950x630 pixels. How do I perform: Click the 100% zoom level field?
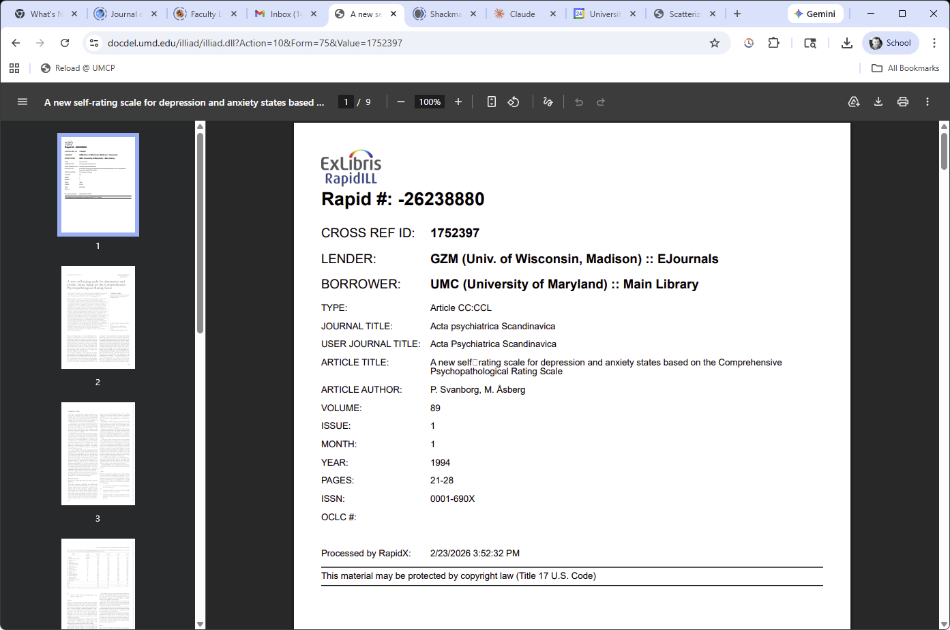pyautogui.click(x=430, y=102)
